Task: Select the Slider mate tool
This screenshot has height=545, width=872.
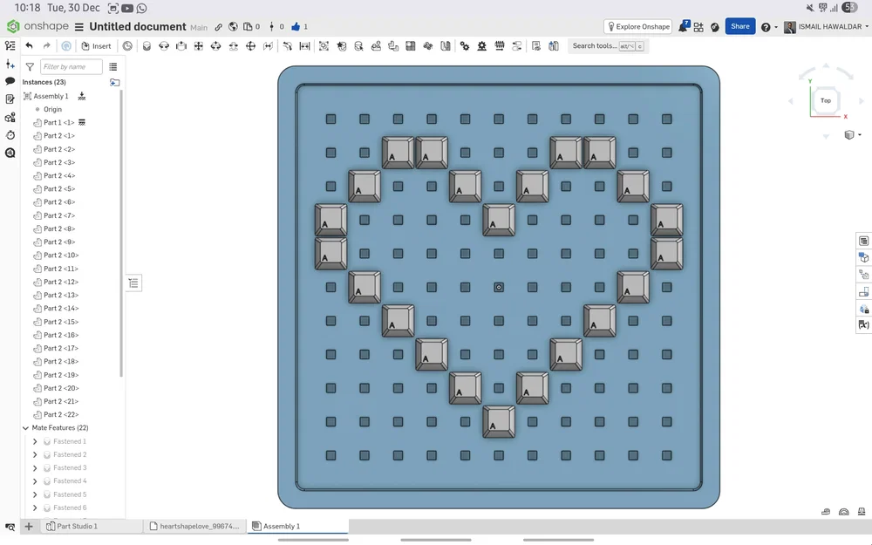Action: click(x=181, y=46)
